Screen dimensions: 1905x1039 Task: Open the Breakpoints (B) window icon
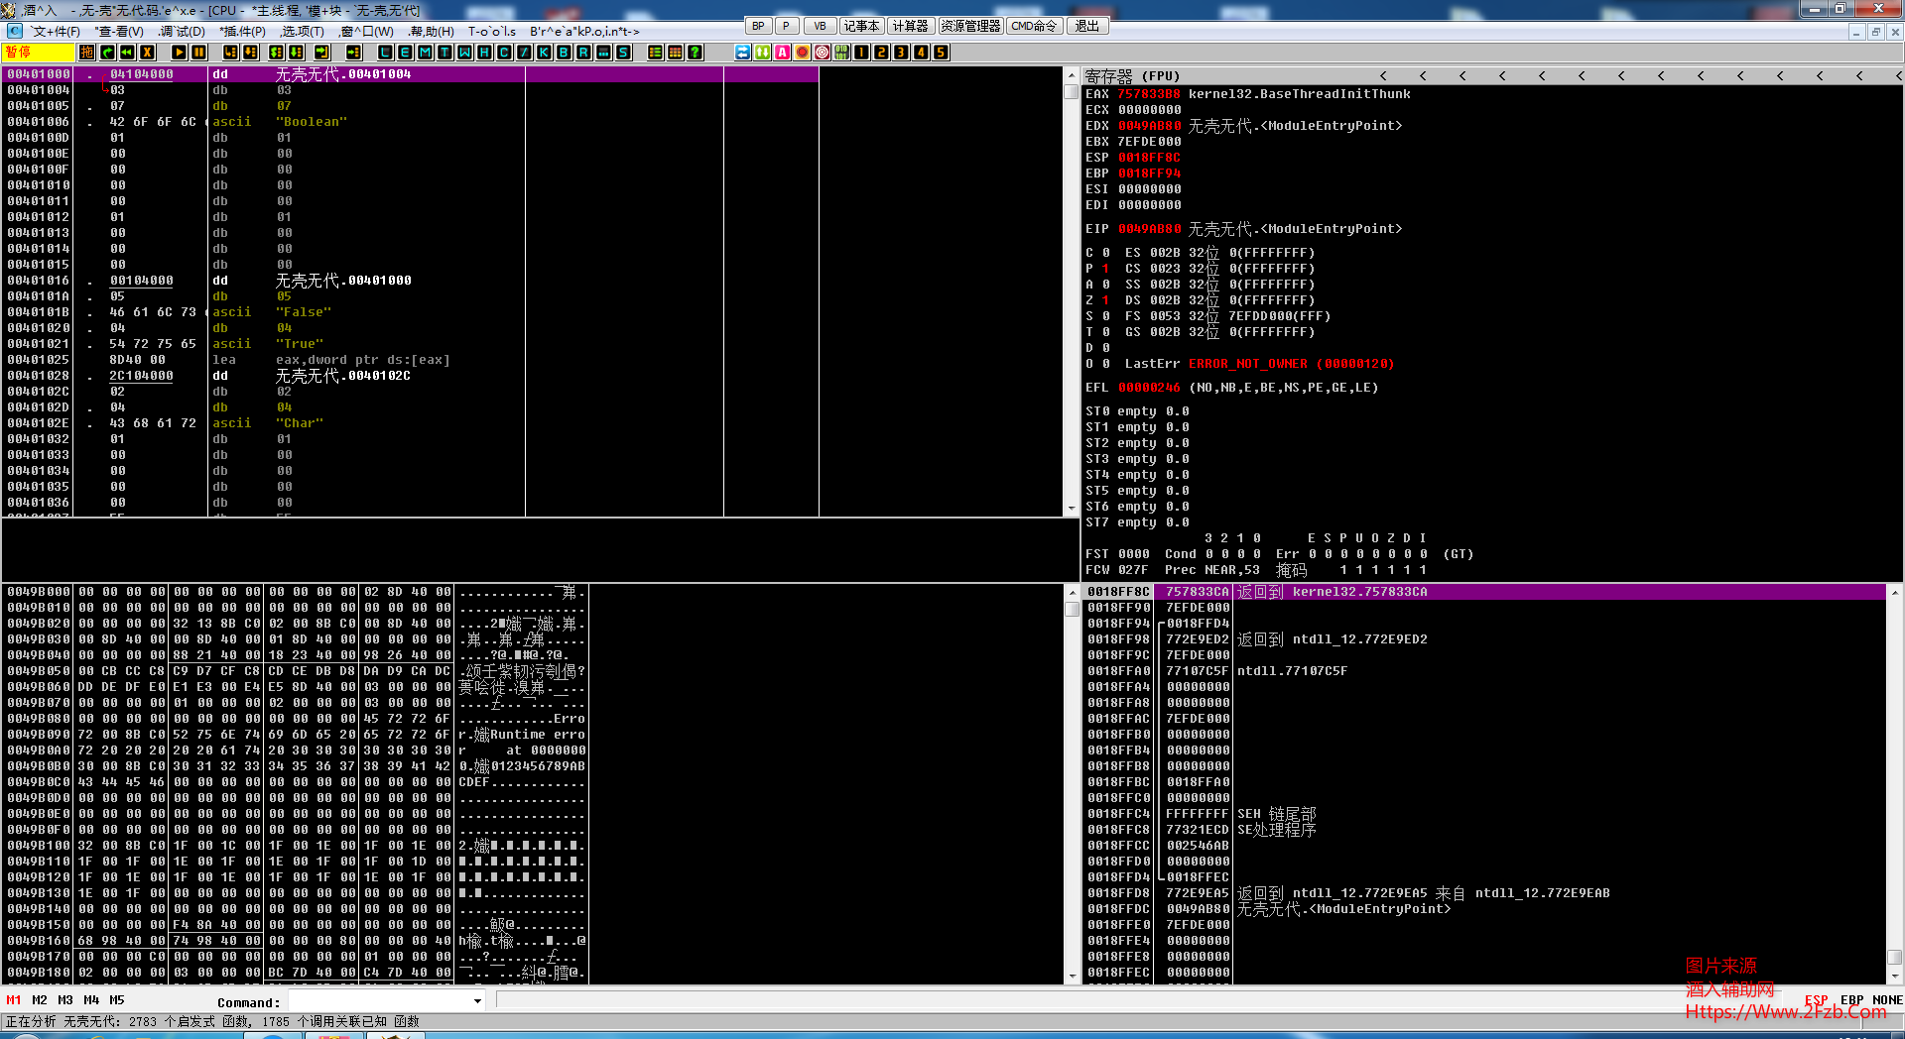(564, 53)
